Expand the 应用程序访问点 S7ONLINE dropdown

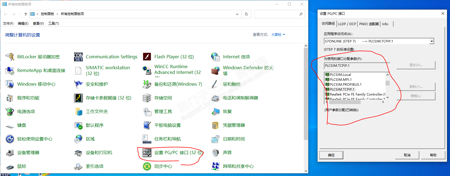[432, 41]
